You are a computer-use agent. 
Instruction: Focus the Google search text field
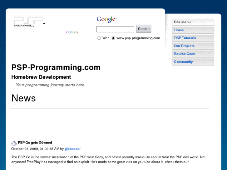pos(115,29)
